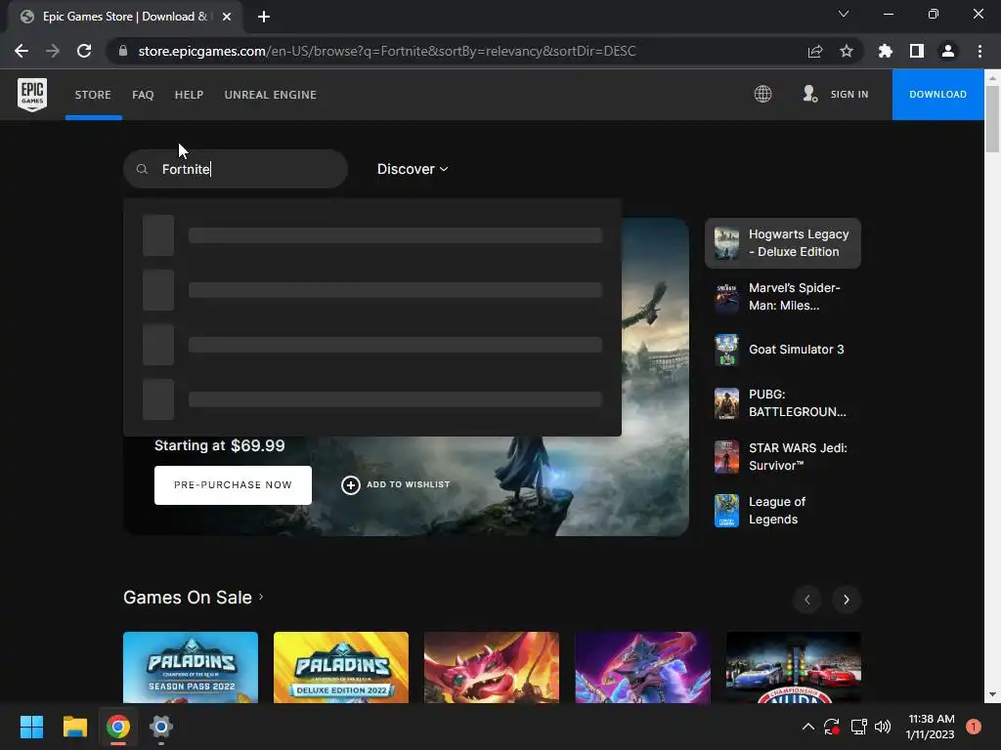Click the Chrome taskbar icon
The height and width of the screenshot is (750, 1001).
click(x=118, y=727)
